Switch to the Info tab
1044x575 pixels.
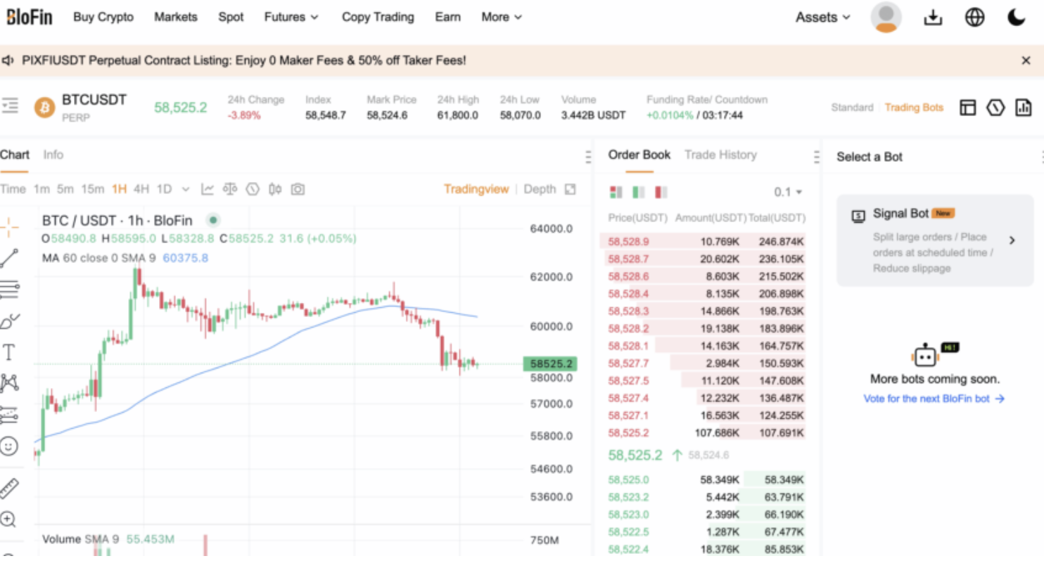(x=53, y=155)
